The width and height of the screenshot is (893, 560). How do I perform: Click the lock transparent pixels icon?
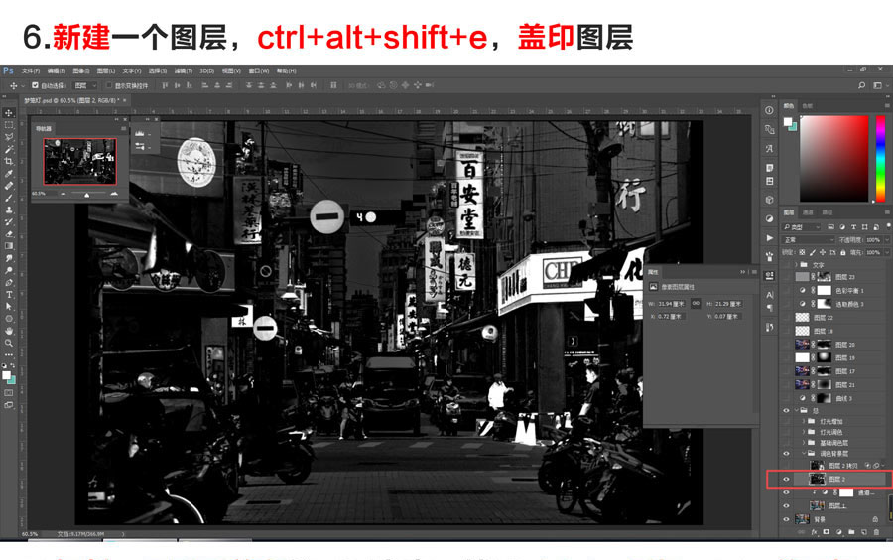coord(802,252)
